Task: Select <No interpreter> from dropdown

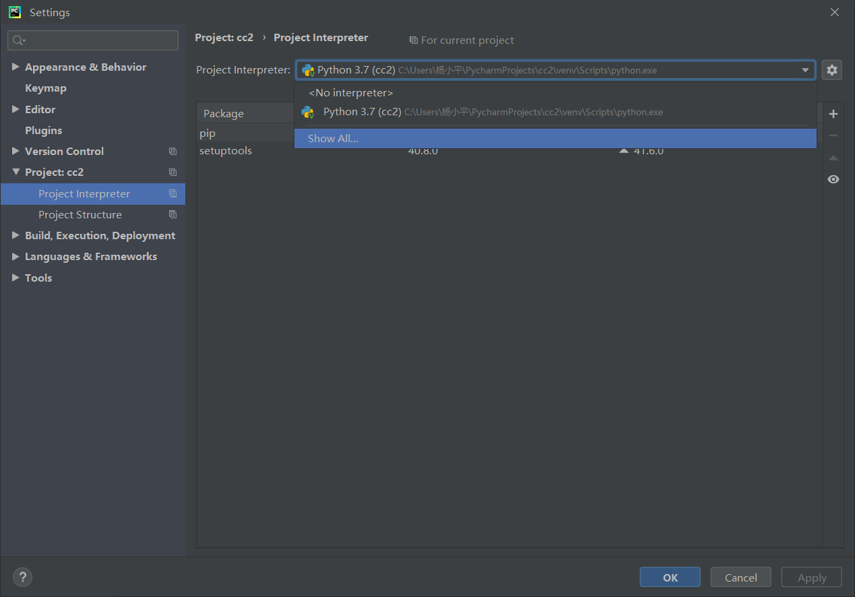Action: point(555,92)
